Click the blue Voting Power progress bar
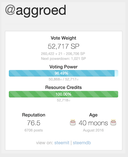This screenshot has height=157, width=128. point(63,73)
